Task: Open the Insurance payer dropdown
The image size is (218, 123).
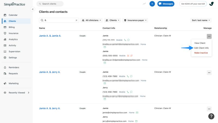Action: click(135, 20)
